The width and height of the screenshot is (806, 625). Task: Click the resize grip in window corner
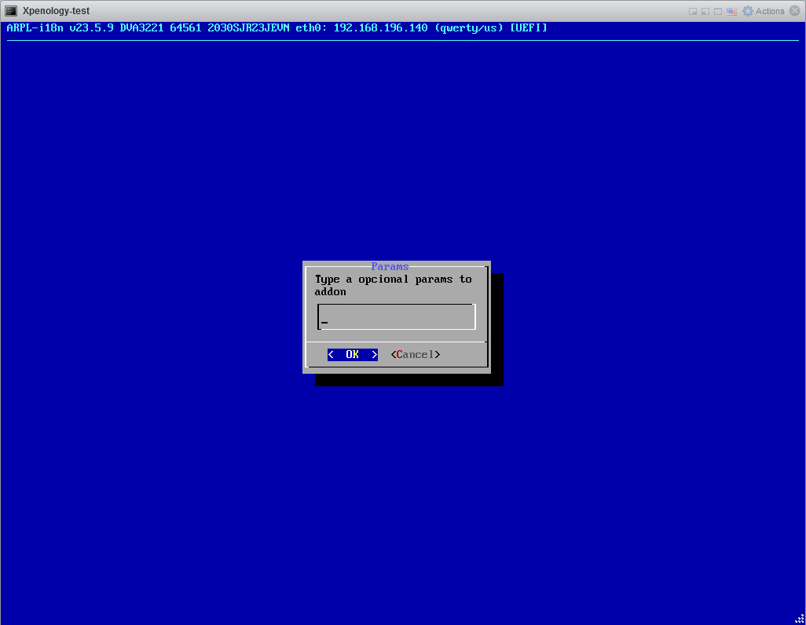click(799, 618)
